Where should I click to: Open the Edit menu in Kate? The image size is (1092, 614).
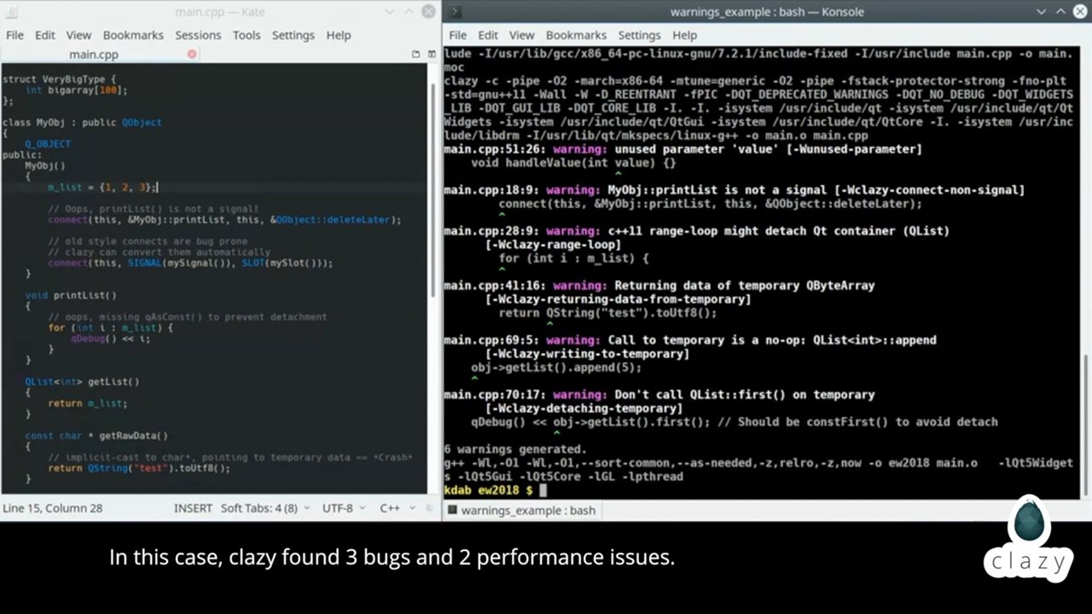45,35
